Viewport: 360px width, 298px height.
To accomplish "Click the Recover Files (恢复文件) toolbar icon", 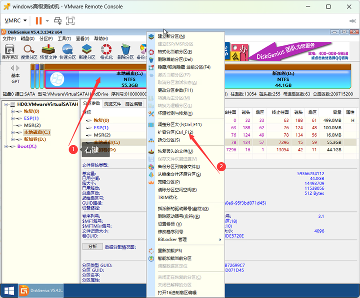I will [x=48, y=52].
